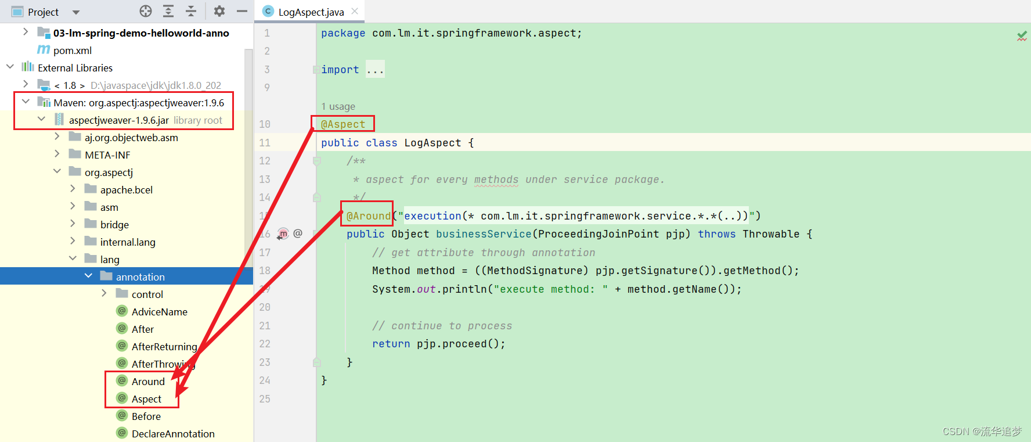Fold the Javadoc comment at line 12
1031x442 pixels.
pos(317,161)
